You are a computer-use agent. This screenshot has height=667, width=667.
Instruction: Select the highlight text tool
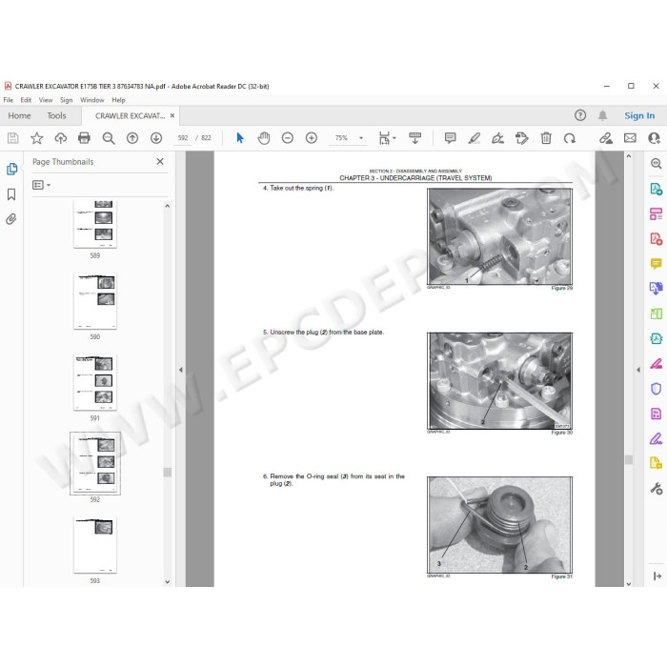tap(474, 138)
